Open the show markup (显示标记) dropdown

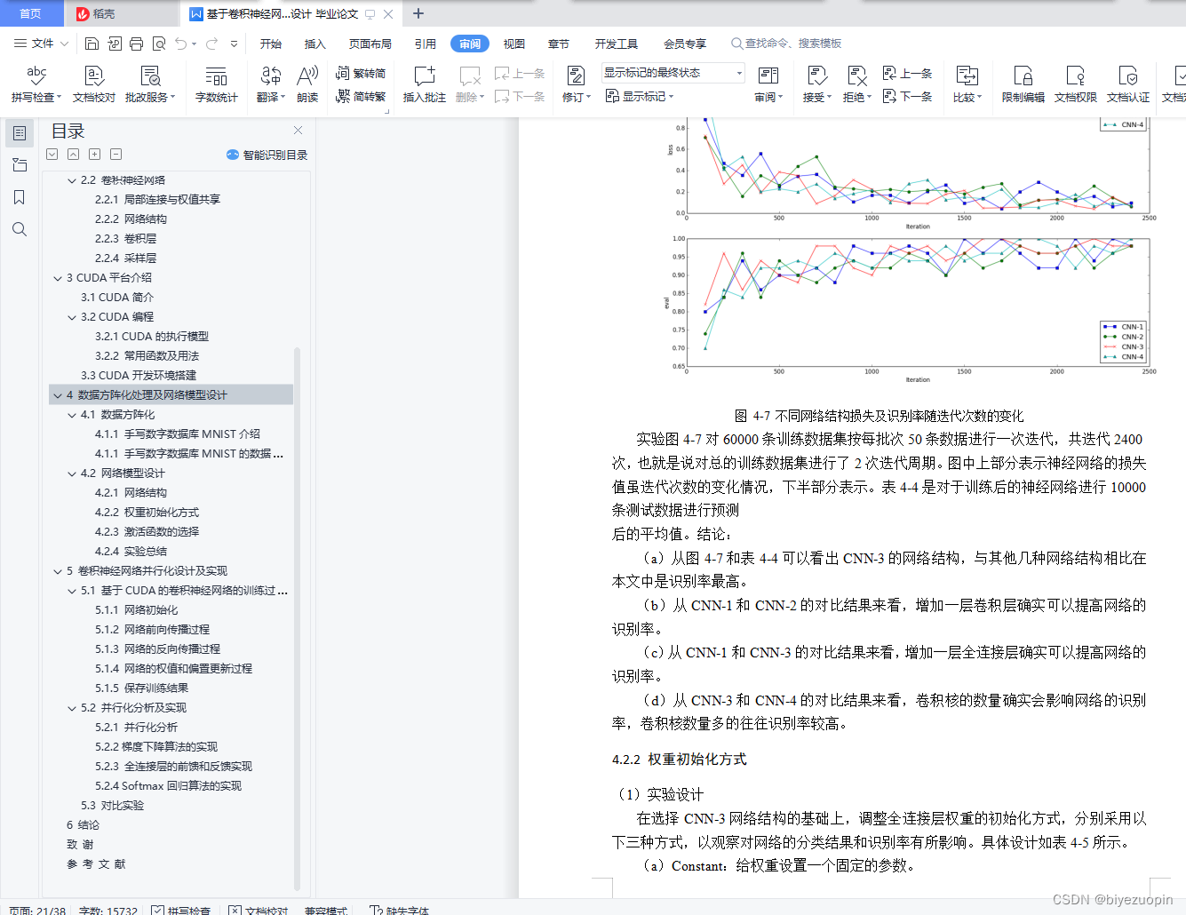(x=640, y=96)
